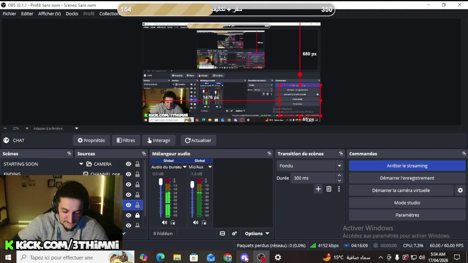Viewport: 468px width, 263px height.
Task: Show hidden system tray icons chevron
Action: pyautogui.click(x=380, y=258)
